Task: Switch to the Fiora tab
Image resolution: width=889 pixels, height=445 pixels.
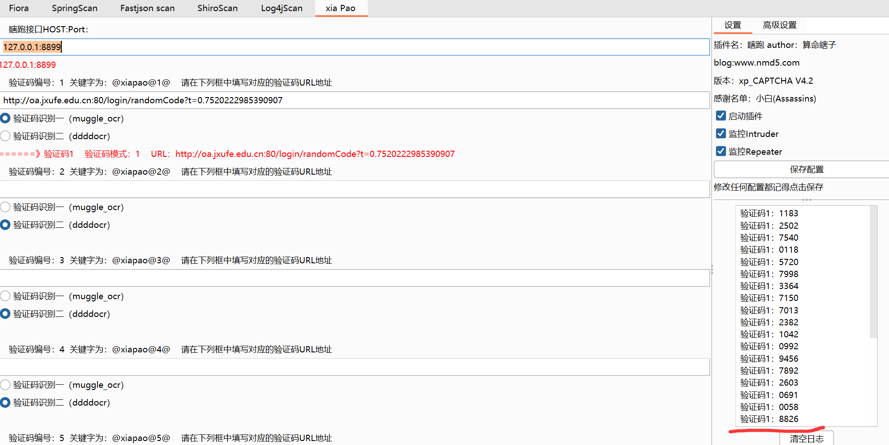Action: tap(19, 8)
